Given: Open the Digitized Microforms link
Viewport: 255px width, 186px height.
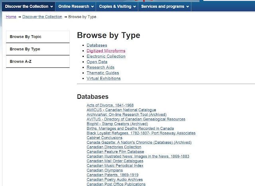Looking at the screenshot, I should pyautogui.click(x=106, y=51).
